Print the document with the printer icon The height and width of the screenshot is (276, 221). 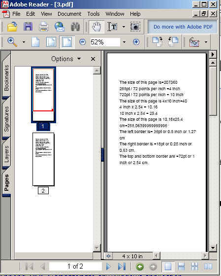coord(44,27)
